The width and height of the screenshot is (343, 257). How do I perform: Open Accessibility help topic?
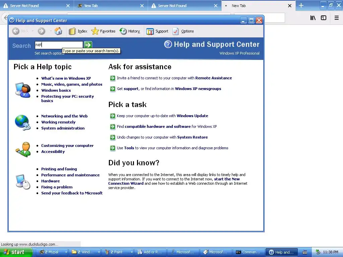(x=53, y=152)
